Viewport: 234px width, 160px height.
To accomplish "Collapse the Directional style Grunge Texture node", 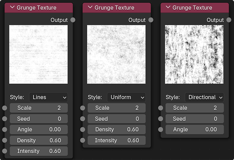I will click(168, 7).
